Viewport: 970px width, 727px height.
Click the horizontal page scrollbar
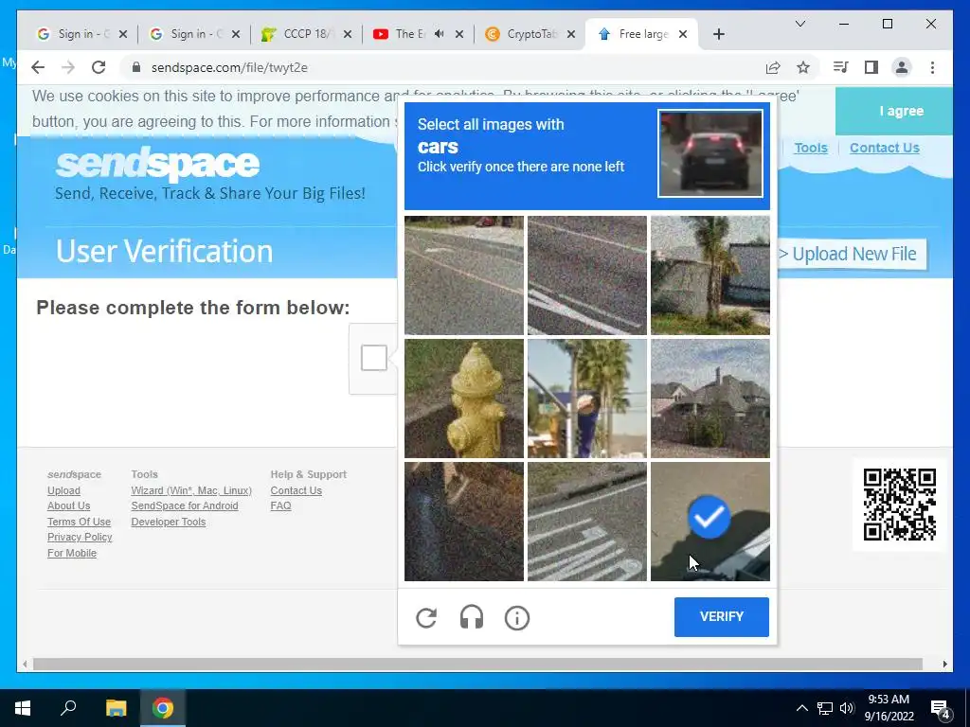point(477,664)
